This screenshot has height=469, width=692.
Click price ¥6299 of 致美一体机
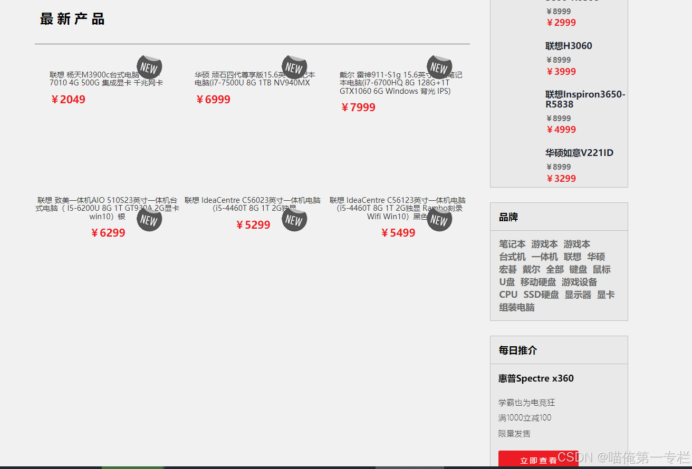click(x=108, y=233)
